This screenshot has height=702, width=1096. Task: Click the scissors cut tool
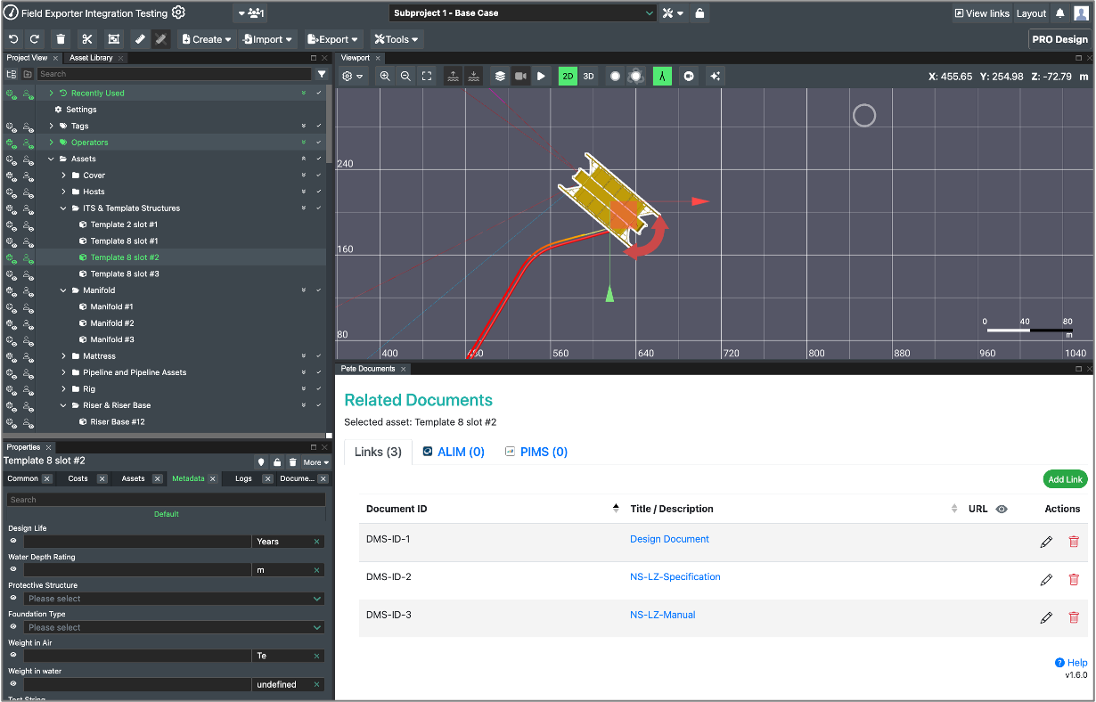tap(86, 39)
